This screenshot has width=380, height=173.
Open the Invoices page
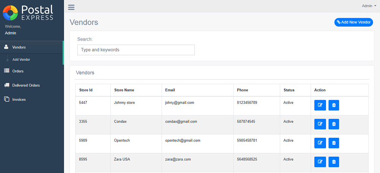(32, 99)
